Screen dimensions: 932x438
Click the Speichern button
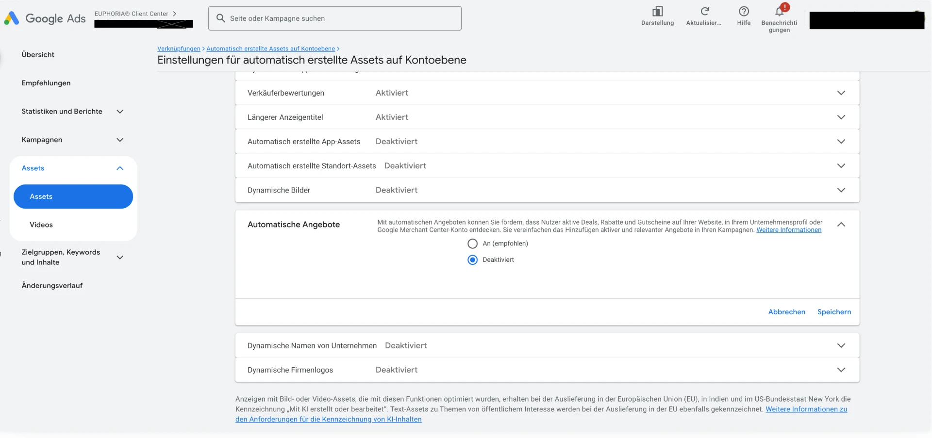834,312
